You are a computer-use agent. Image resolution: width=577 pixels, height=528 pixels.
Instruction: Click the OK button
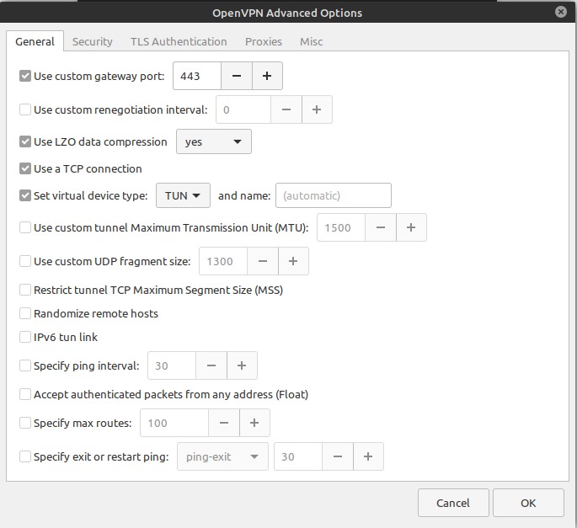528,503
